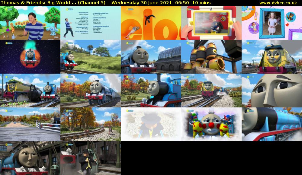The image size is (302, 175).
Task: Select the yellow engine face close-up frame
Action: pos(272,57)
